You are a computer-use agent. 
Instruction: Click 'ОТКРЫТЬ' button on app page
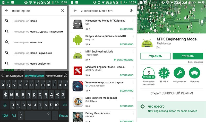point(188,56)
